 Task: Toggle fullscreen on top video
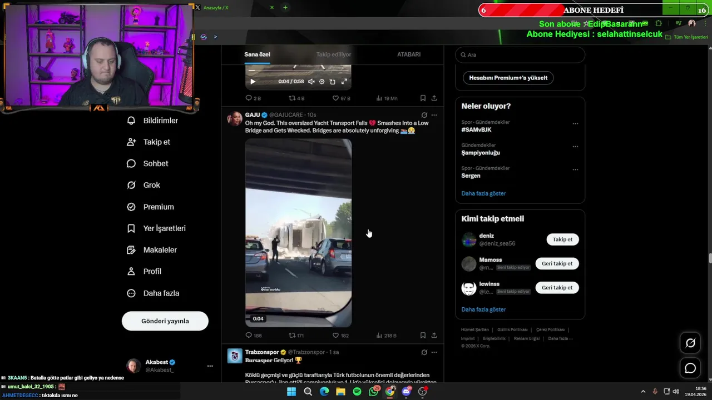(344, 82)
